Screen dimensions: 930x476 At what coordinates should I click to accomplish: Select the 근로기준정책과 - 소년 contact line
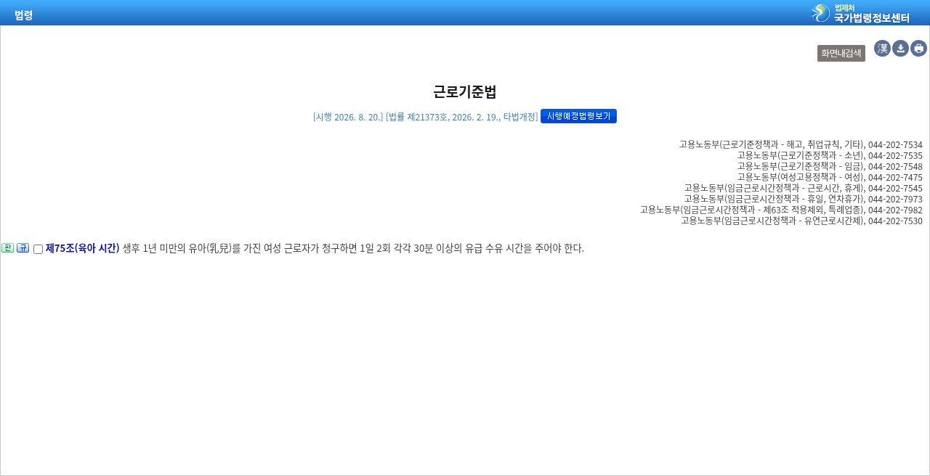(830, 155)
